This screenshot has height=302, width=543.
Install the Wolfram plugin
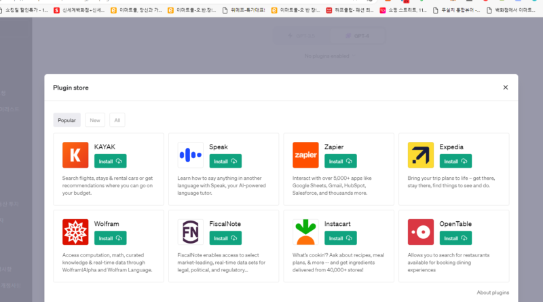tap(110, 238)
